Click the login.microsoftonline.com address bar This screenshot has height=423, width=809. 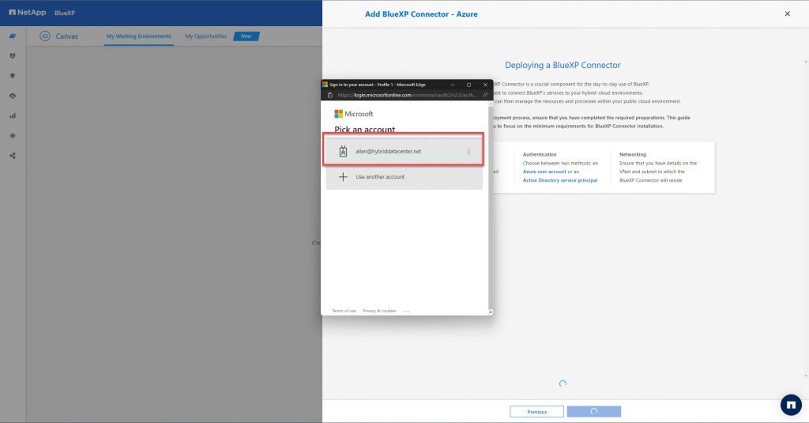pos(407,95)
